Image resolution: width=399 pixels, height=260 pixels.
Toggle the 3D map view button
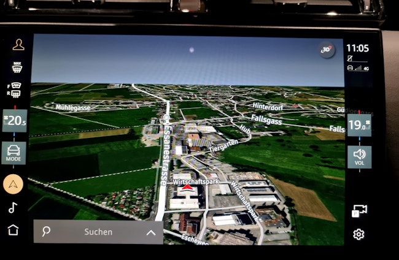tap(327, 50)
